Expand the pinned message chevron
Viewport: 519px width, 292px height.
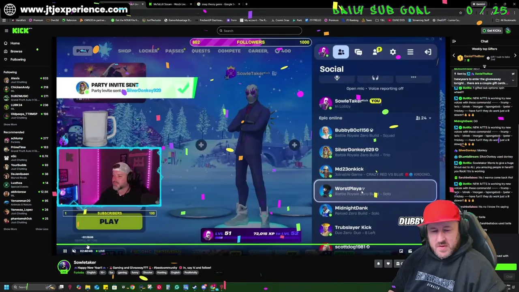(x=513, y=80)
